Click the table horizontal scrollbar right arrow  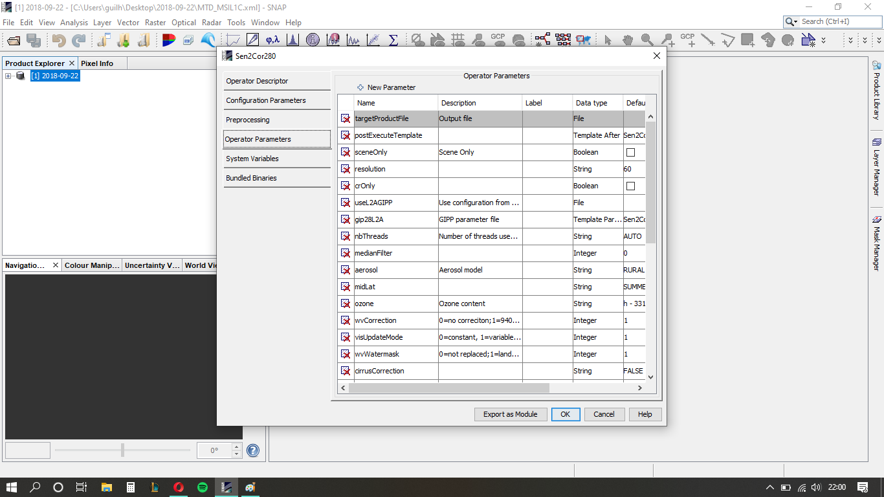tap(639, 388)
